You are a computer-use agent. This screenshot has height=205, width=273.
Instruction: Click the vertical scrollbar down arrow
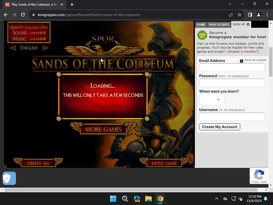coord(271,185)
